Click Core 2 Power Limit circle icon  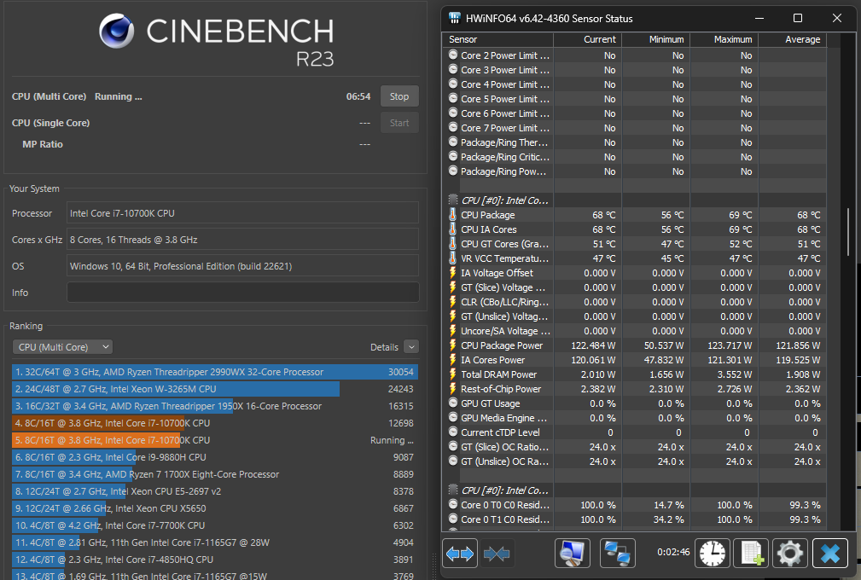click(x=453, y=55)
